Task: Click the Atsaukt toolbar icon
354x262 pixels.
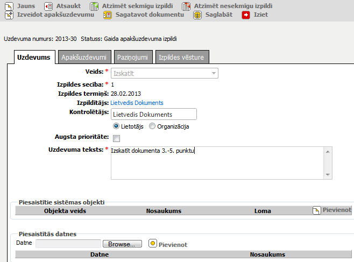Action: click(x=48, y=6)
